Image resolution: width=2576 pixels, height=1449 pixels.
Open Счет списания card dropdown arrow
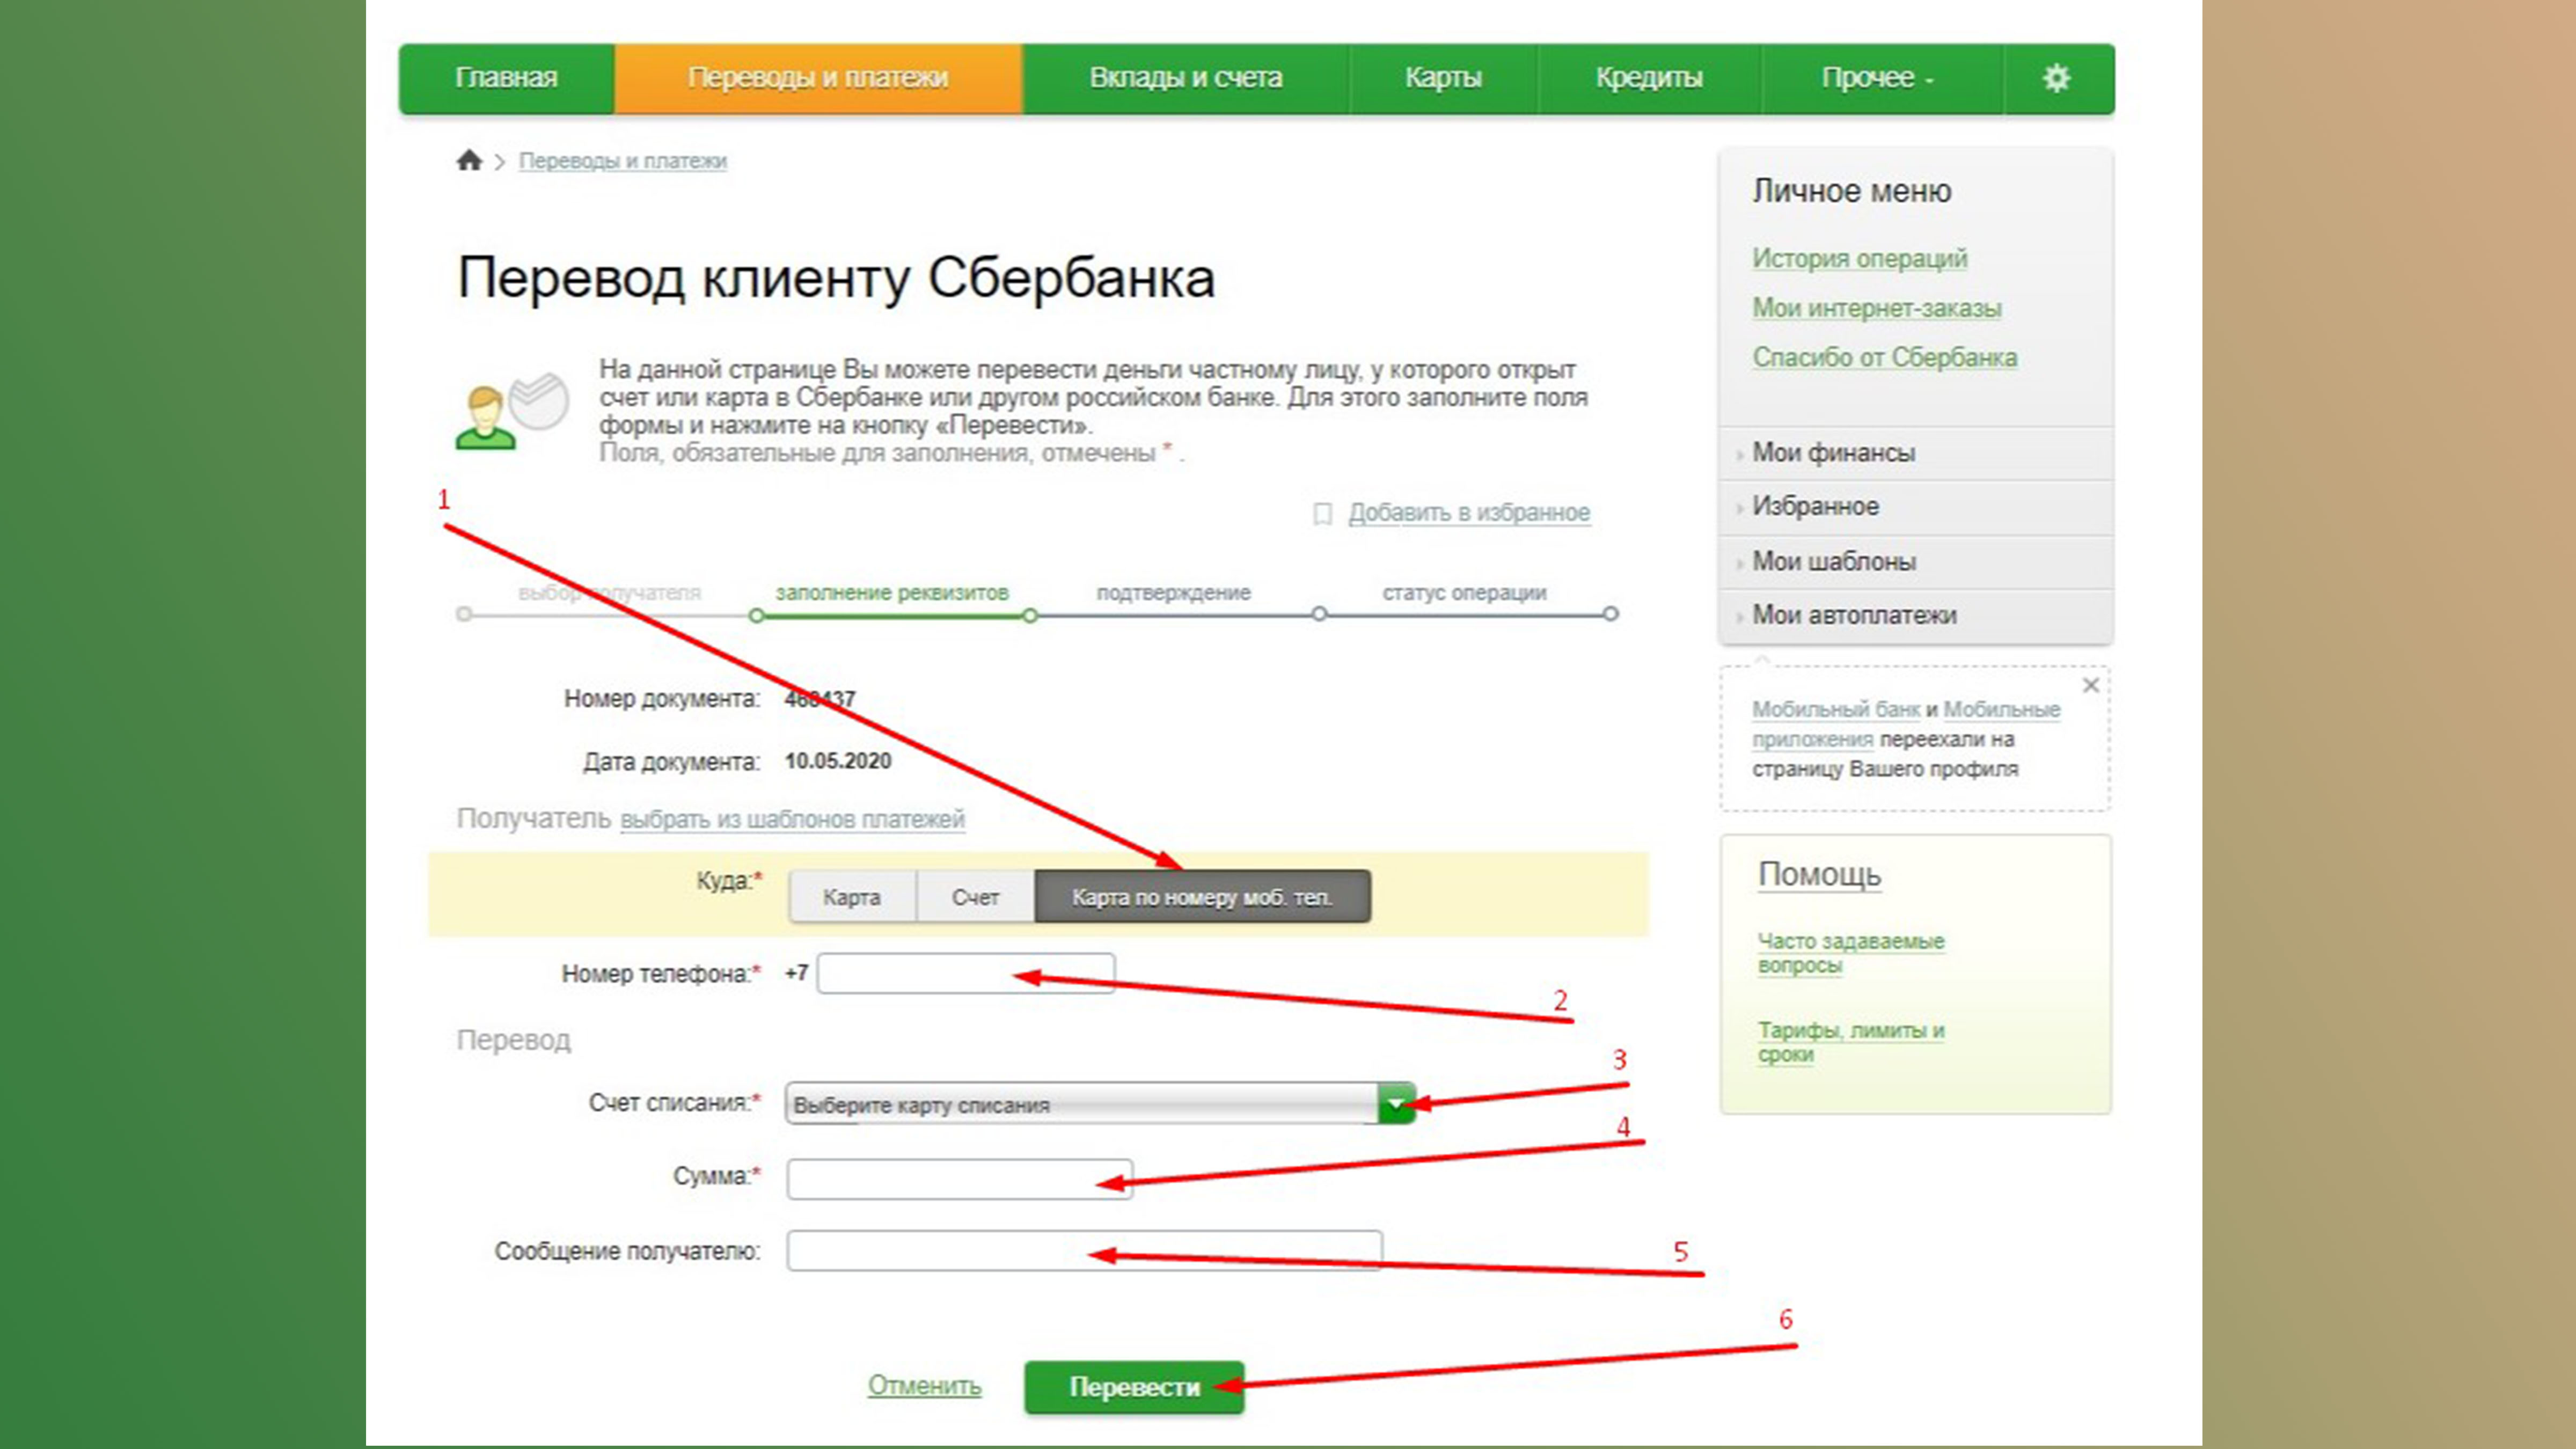[1396, 1104]
